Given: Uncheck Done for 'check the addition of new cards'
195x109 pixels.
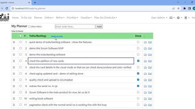Looking at the screenshot, I should pyautogui.click(x=138, y=61).
